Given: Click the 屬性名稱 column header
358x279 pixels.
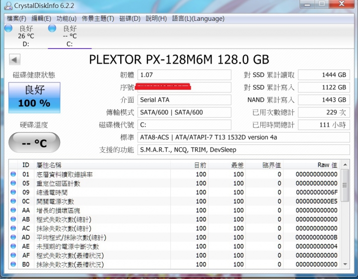Looking at the screenshot, I should point(102,165).
